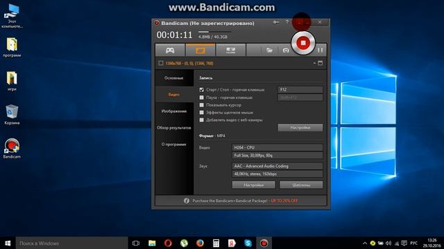Click Настройки button under recording options
Viewport: 444px width, 249px height.
[x=300, y=127]
